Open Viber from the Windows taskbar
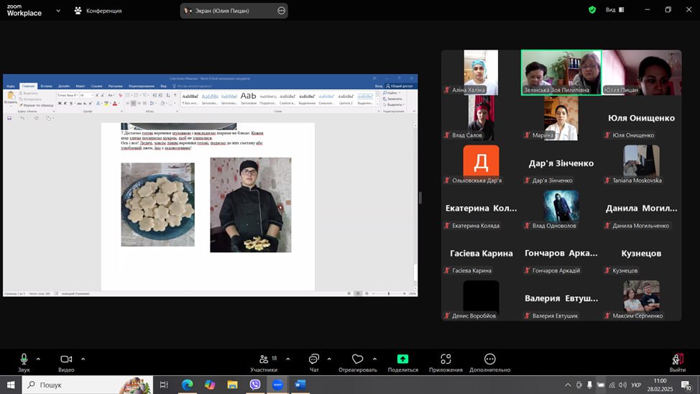Viewport: 700px width, 394px height. click(255, 385)
